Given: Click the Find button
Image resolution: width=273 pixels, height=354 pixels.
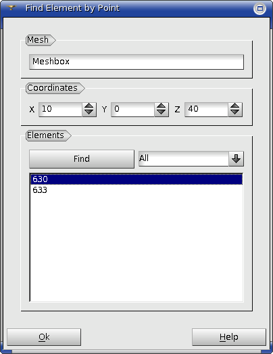Looking at the screenshot, I should (82, 159).
